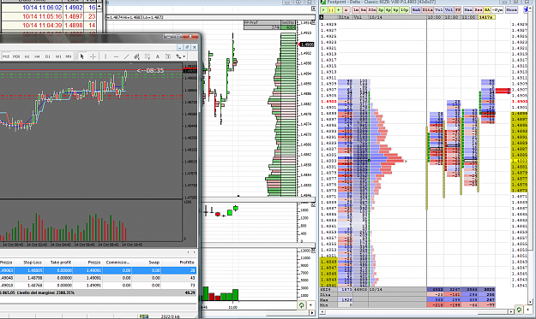Switch chart to MN timeframe
The width and height of the screenshot is (536, 319).
point(69,56)
